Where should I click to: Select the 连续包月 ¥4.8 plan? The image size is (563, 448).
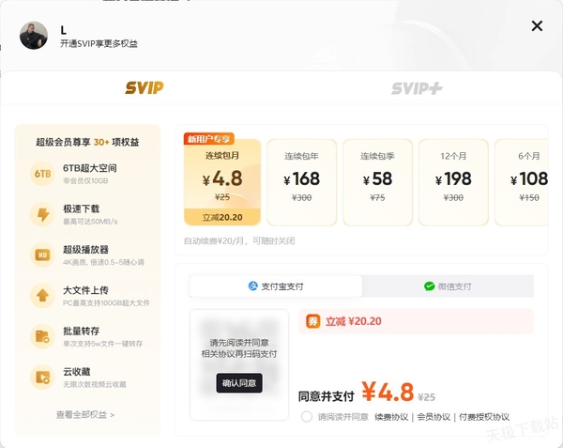click(x=222, y=182)
